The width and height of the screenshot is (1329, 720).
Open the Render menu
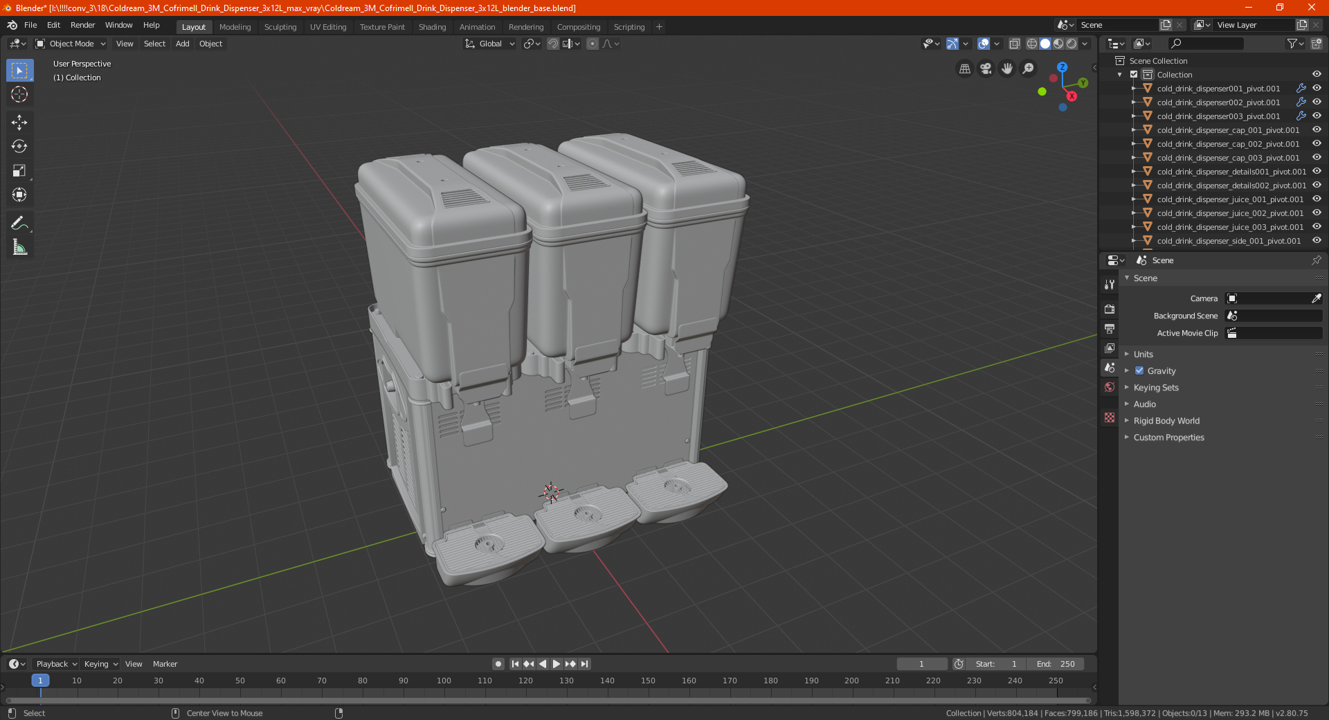82,25
